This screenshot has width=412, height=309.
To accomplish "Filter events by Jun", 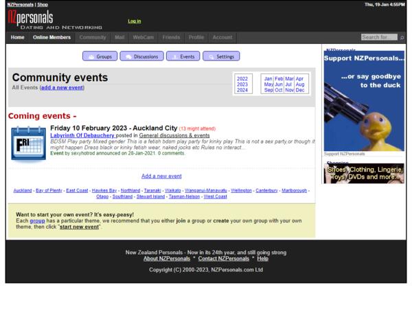I will click(x=279, y=84).
